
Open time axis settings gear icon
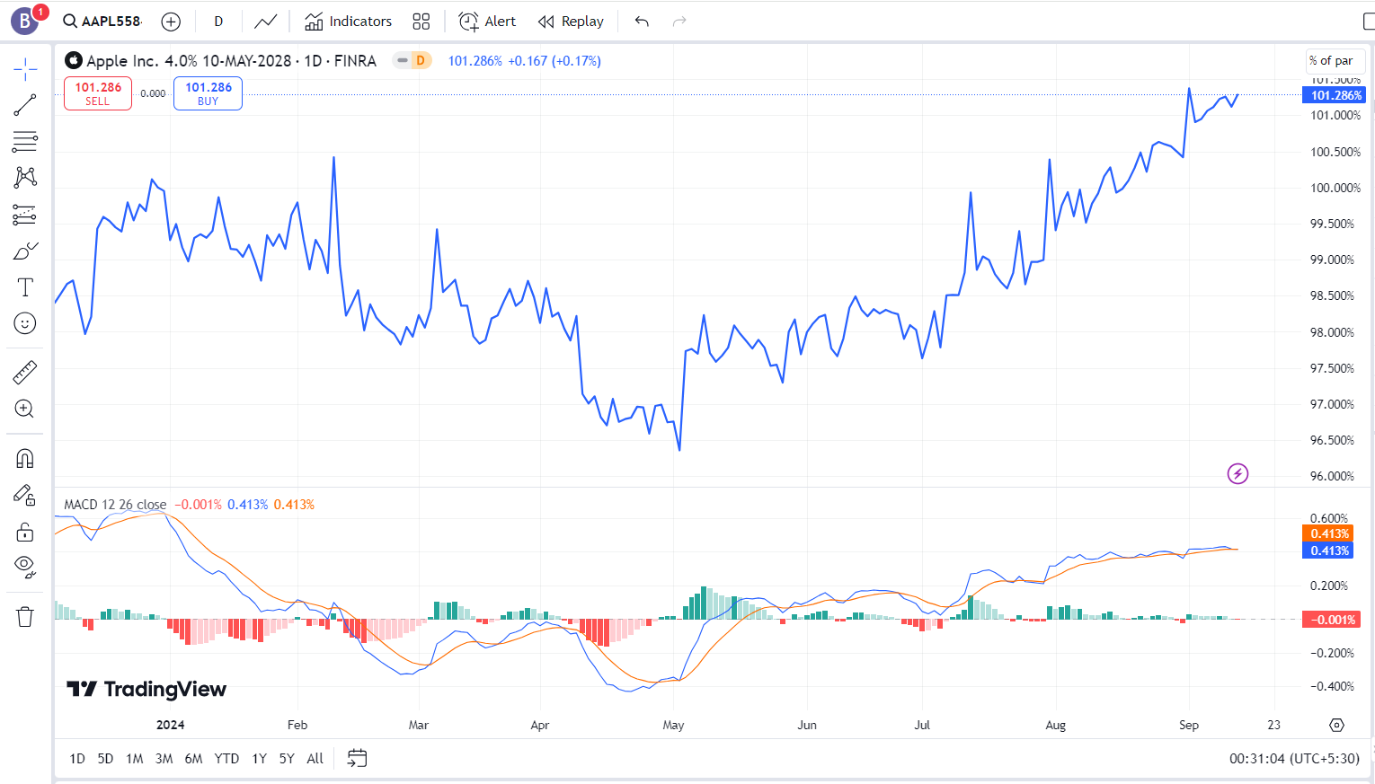1336,725
